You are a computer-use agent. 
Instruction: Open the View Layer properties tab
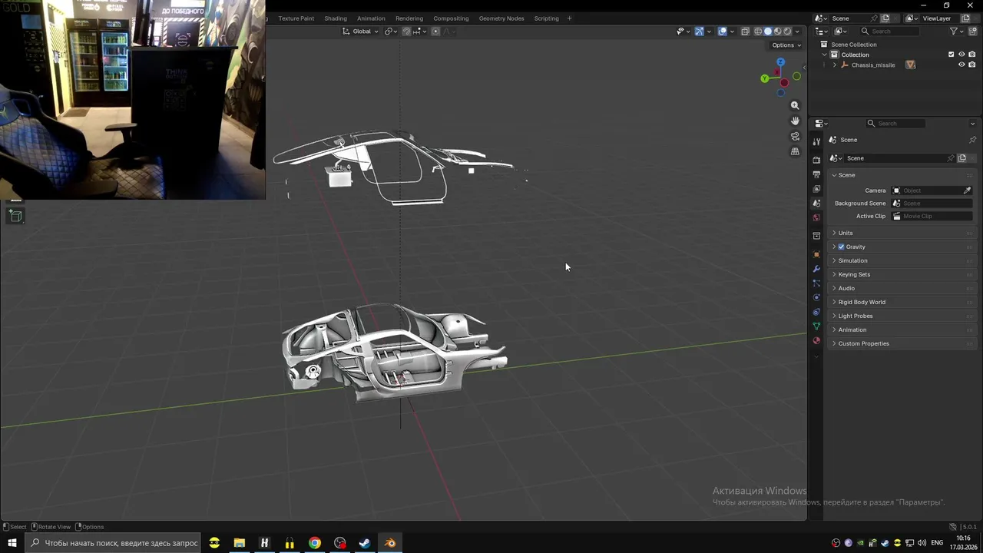[816, 189]
